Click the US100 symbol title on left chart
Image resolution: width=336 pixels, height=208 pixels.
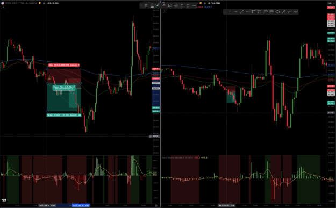click(21, 3)
